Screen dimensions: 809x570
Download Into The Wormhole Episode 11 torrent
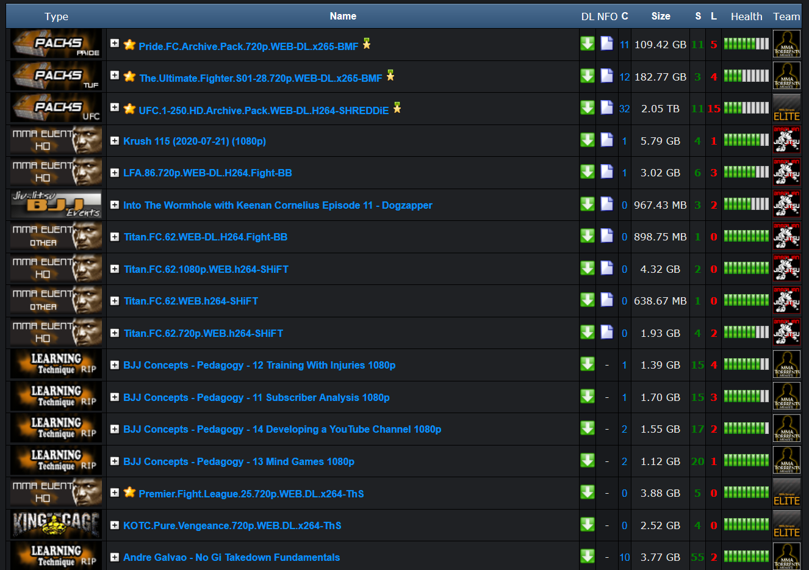[x=588, y=204]
